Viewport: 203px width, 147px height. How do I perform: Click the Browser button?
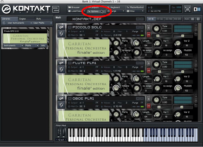[76, 7]
